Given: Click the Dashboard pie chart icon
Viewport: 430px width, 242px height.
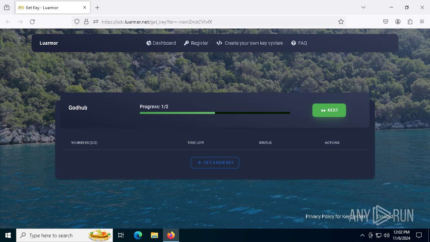Looking at the screenshot, I should tap(149, 43).
